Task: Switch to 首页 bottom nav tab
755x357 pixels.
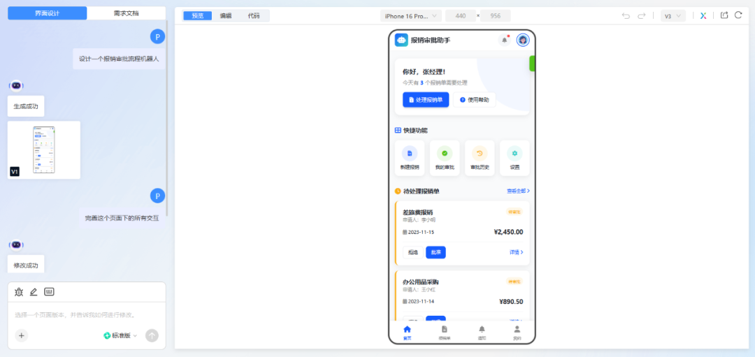Action: click(408, 333)
